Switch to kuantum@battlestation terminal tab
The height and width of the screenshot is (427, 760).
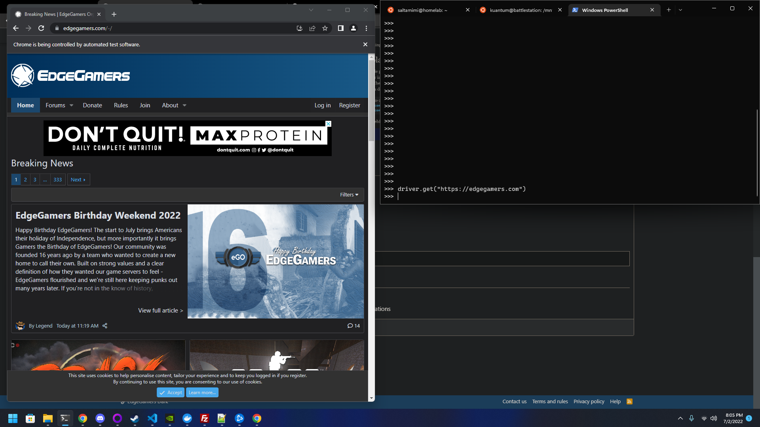tap(521, 10)
